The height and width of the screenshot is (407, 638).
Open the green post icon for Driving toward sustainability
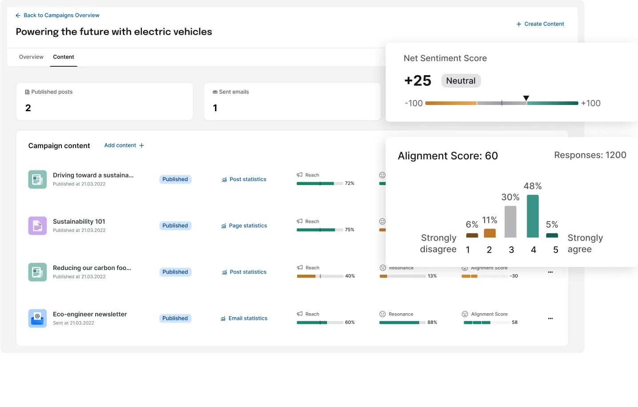click(x=37, y=179)
